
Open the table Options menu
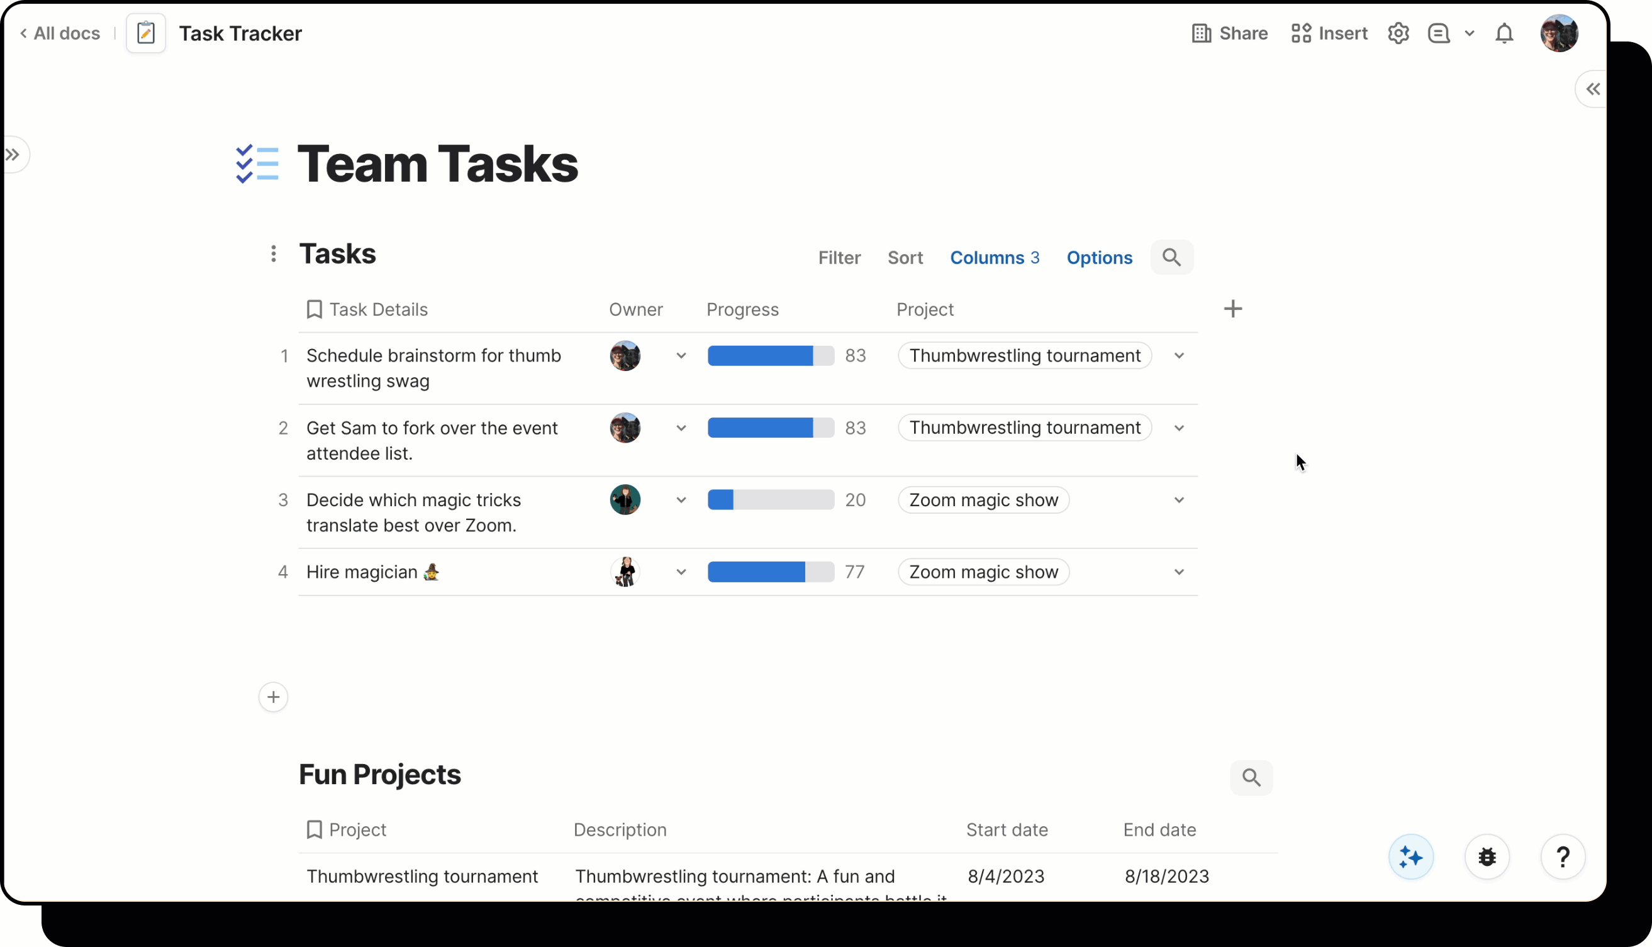point(1099,258)
